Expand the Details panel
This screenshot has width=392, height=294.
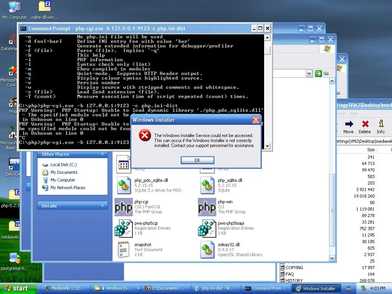click(102, 206)
